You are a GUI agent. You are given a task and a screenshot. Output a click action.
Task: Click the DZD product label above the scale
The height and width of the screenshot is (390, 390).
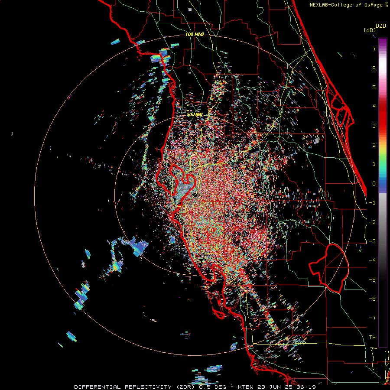[381, 26]
